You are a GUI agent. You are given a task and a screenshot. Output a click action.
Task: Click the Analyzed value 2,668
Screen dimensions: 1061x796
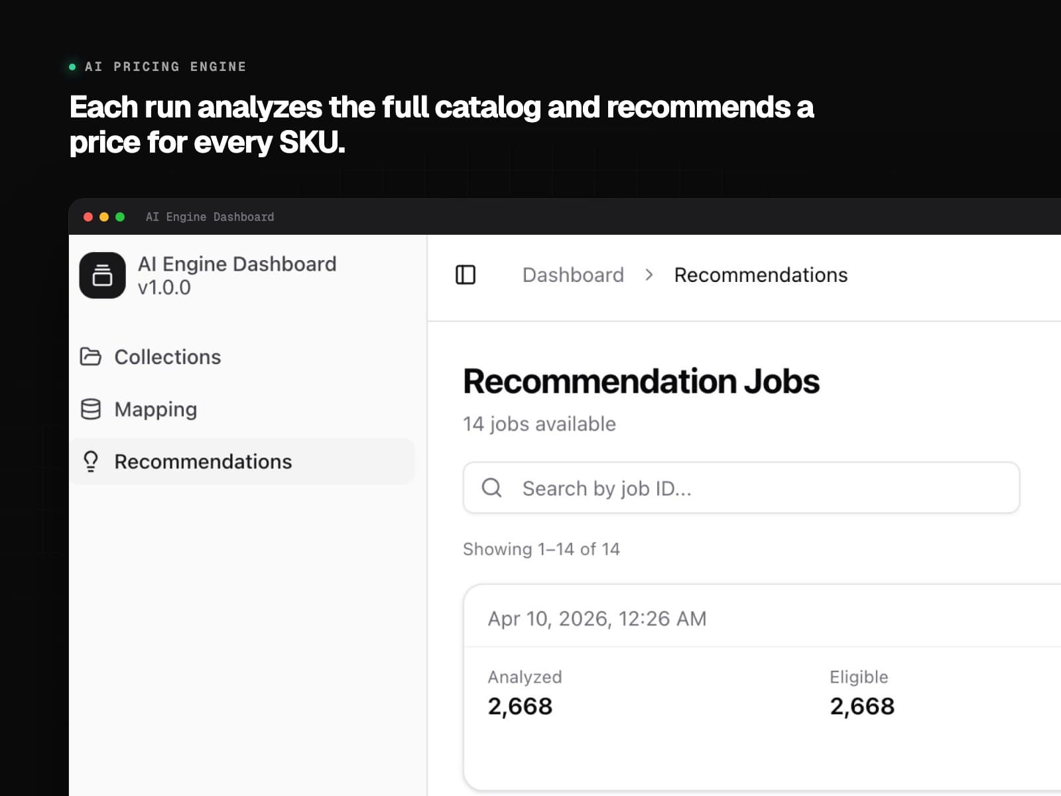pyautogui.click(x=520, y=706)
